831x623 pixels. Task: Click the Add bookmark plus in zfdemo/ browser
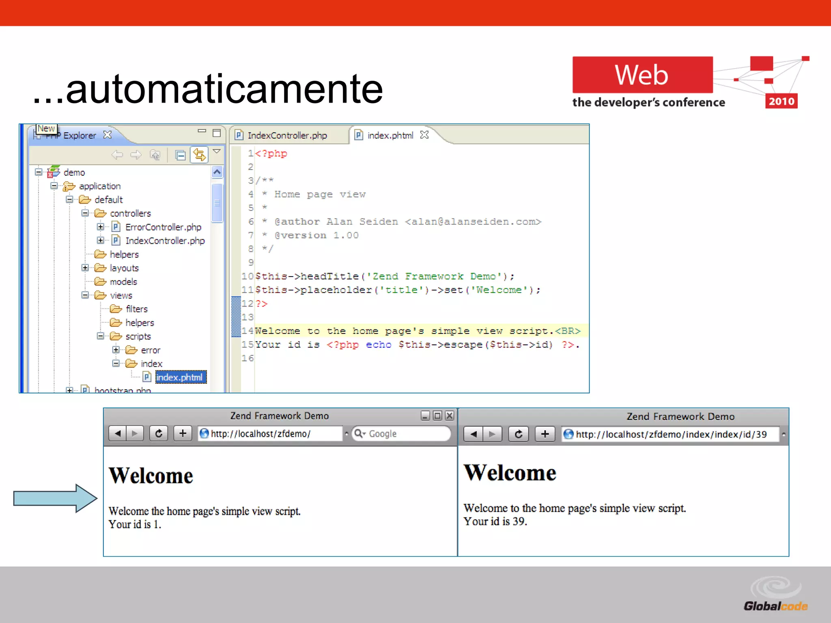[183, 434]
